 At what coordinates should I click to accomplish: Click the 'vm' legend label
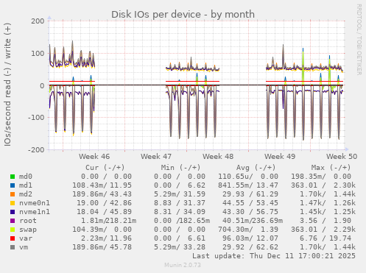pyautogui.click(x=24, y=247)
